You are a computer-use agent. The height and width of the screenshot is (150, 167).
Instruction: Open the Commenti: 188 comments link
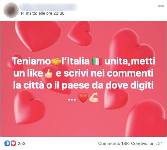point(113,143)
